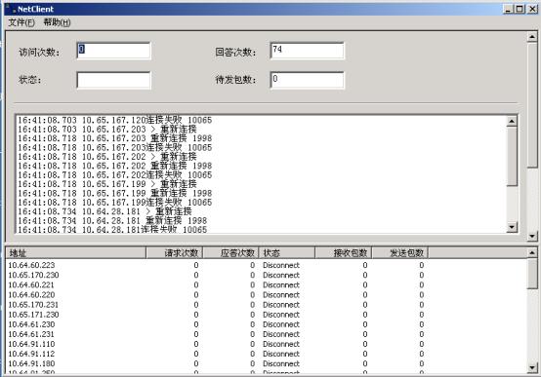Click the log list scroll up arrow
Screen dimensions: 541x377
click(512, 121)
